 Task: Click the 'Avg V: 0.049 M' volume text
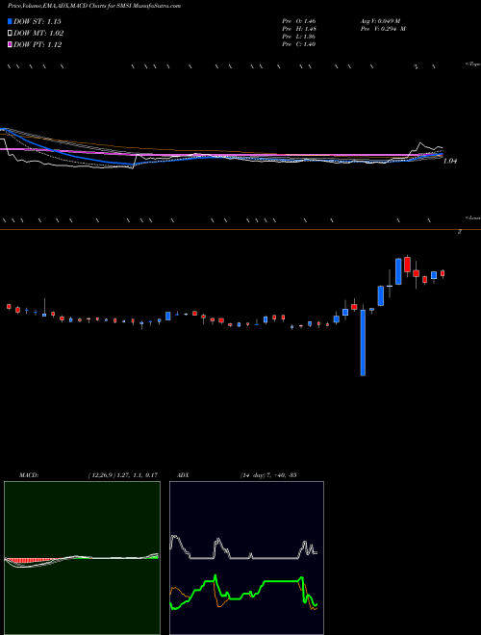(381, 21)
